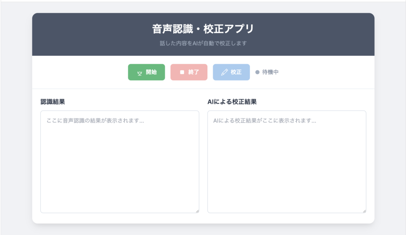Click the 認識結果 heading label

pos(53,102)
